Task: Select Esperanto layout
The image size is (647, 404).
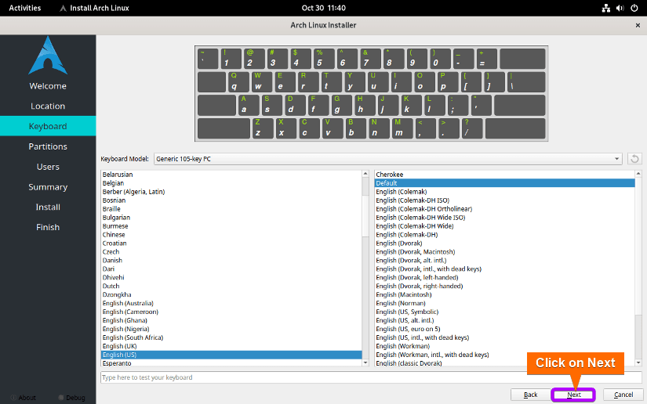Action: coord(231,363)
